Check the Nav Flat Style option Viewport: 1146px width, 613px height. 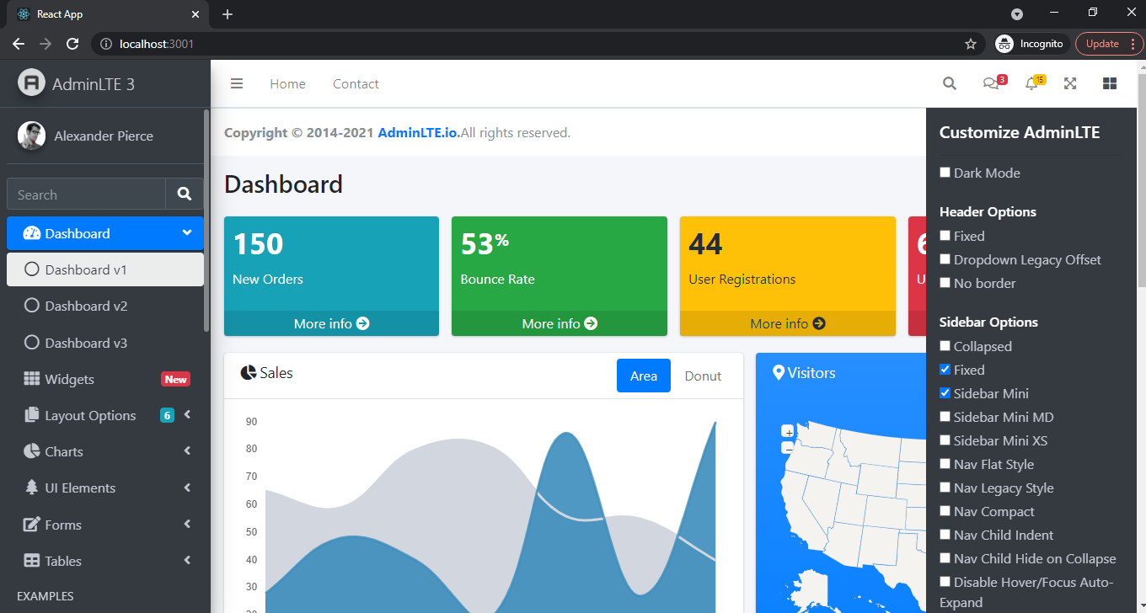[x=945, y=464]
